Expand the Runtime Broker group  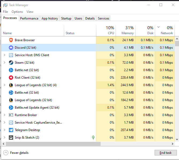(x=5, y=115)
